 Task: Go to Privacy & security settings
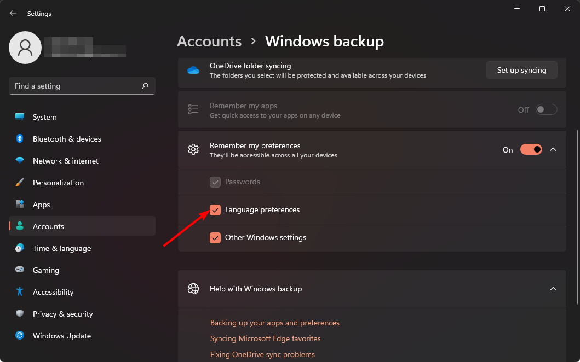click(62, 314)
